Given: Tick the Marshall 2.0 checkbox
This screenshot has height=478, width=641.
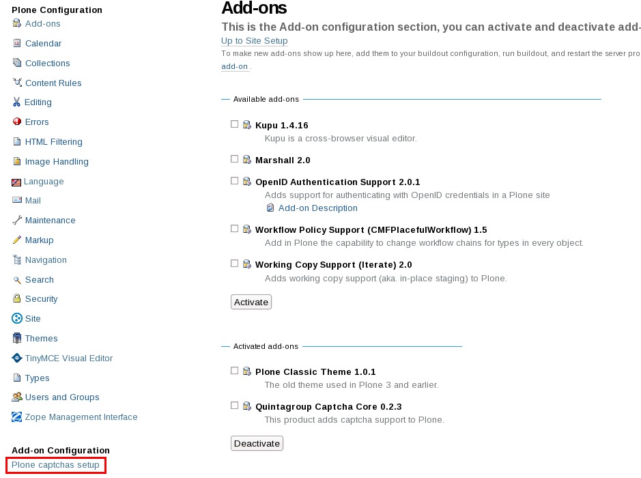Looking at the screenshot, I should (x=234, y=158).
